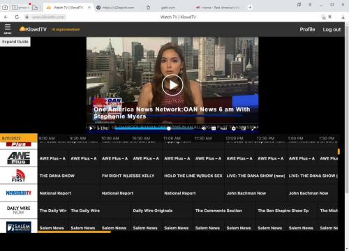Open the video quality option in player controls

click(223, 128)
